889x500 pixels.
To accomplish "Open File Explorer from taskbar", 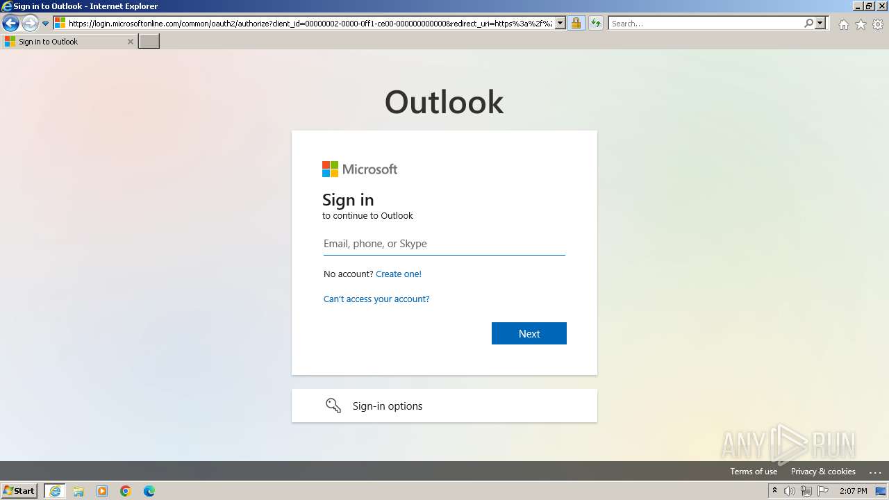I will pos(78,491).
